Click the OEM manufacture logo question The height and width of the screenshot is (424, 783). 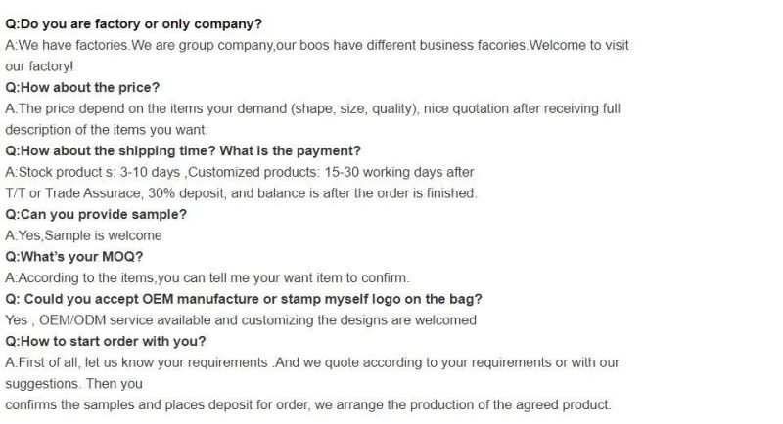click(x=243, y=299)
